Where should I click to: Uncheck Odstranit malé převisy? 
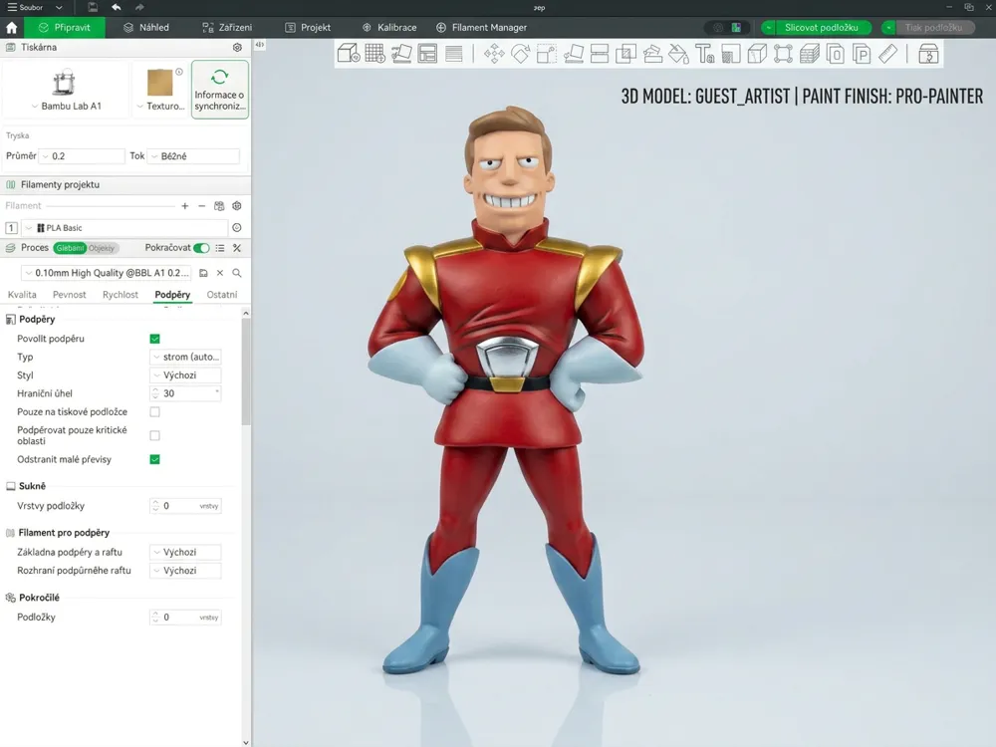click(x=155, y=459)
